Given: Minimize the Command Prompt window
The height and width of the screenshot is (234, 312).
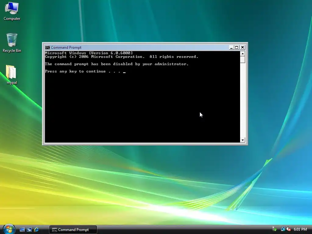Looking at the screenshot, I should coord(231,47).
